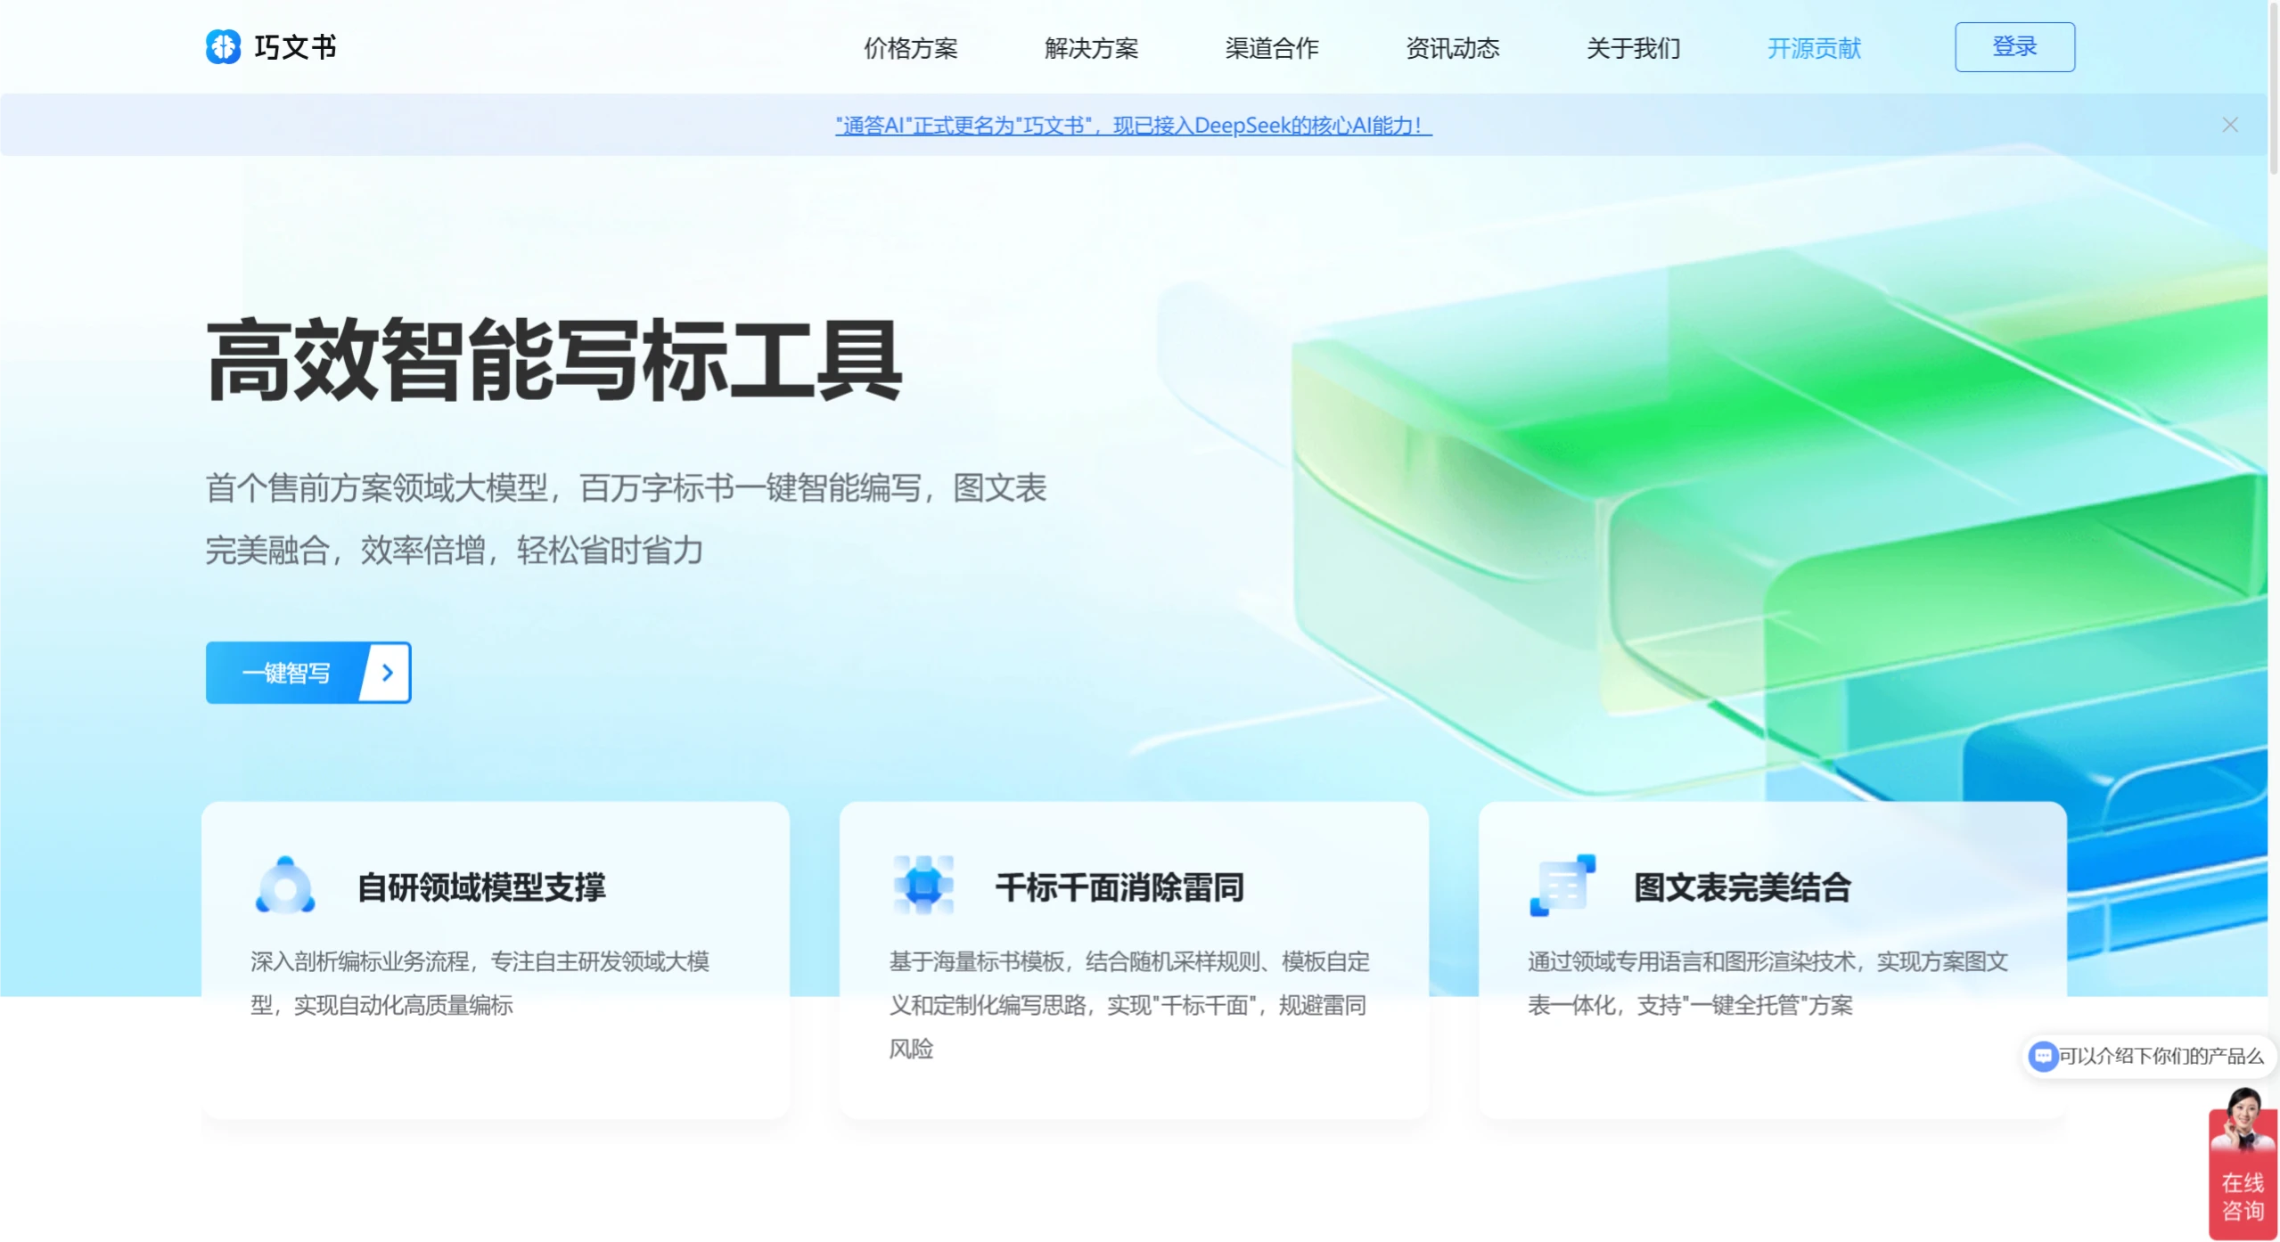The width and height of the screenshot is (2280, 1242).
Task: Open the 解决方案 navigation menu
Action: coord(1092,49)
